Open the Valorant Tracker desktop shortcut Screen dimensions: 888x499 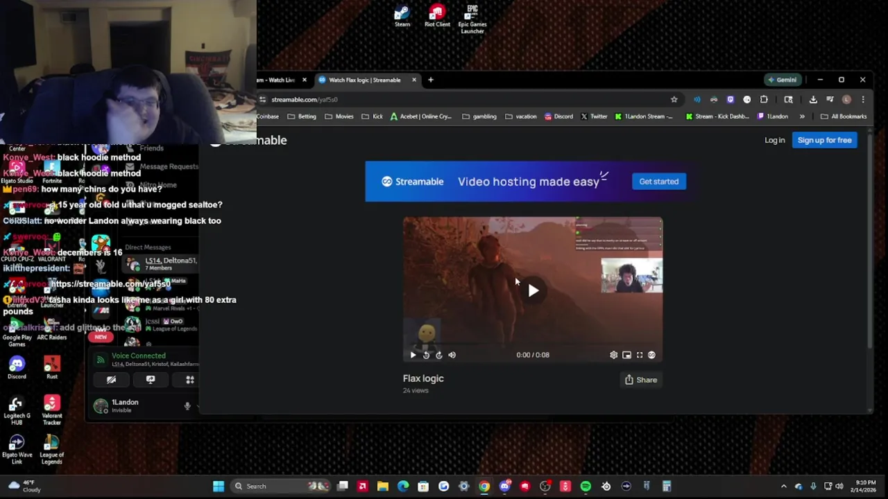pos(52,410)
